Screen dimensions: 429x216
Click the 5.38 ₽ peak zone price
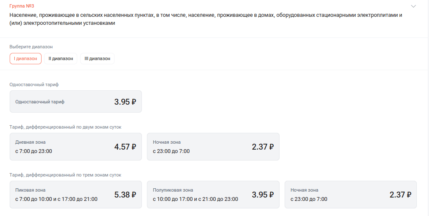coord(125,195)
